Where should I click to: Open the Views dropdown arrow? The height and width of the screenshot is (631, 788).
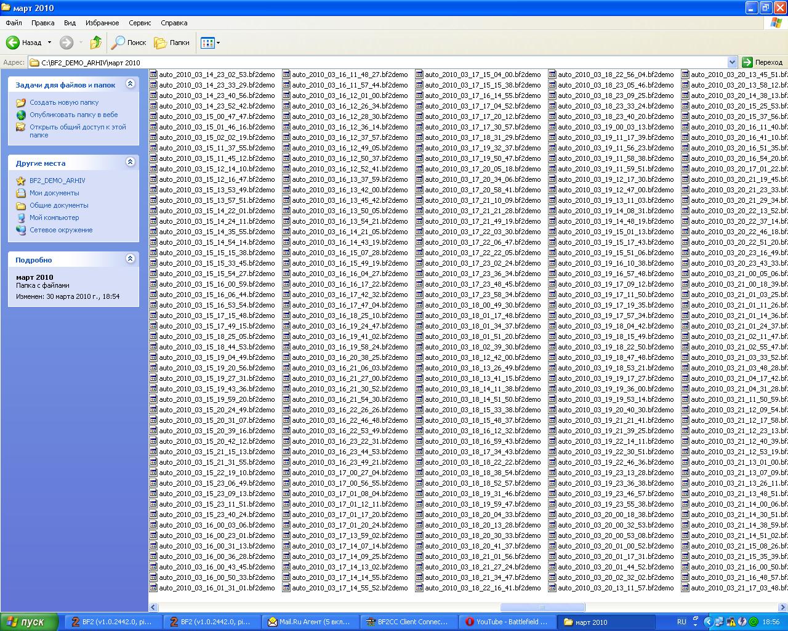click(x=218, y=43)
